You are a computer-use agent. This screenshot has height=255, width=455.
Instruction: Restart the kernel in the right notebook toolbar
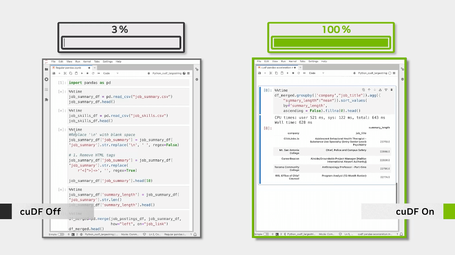point(299,73)
